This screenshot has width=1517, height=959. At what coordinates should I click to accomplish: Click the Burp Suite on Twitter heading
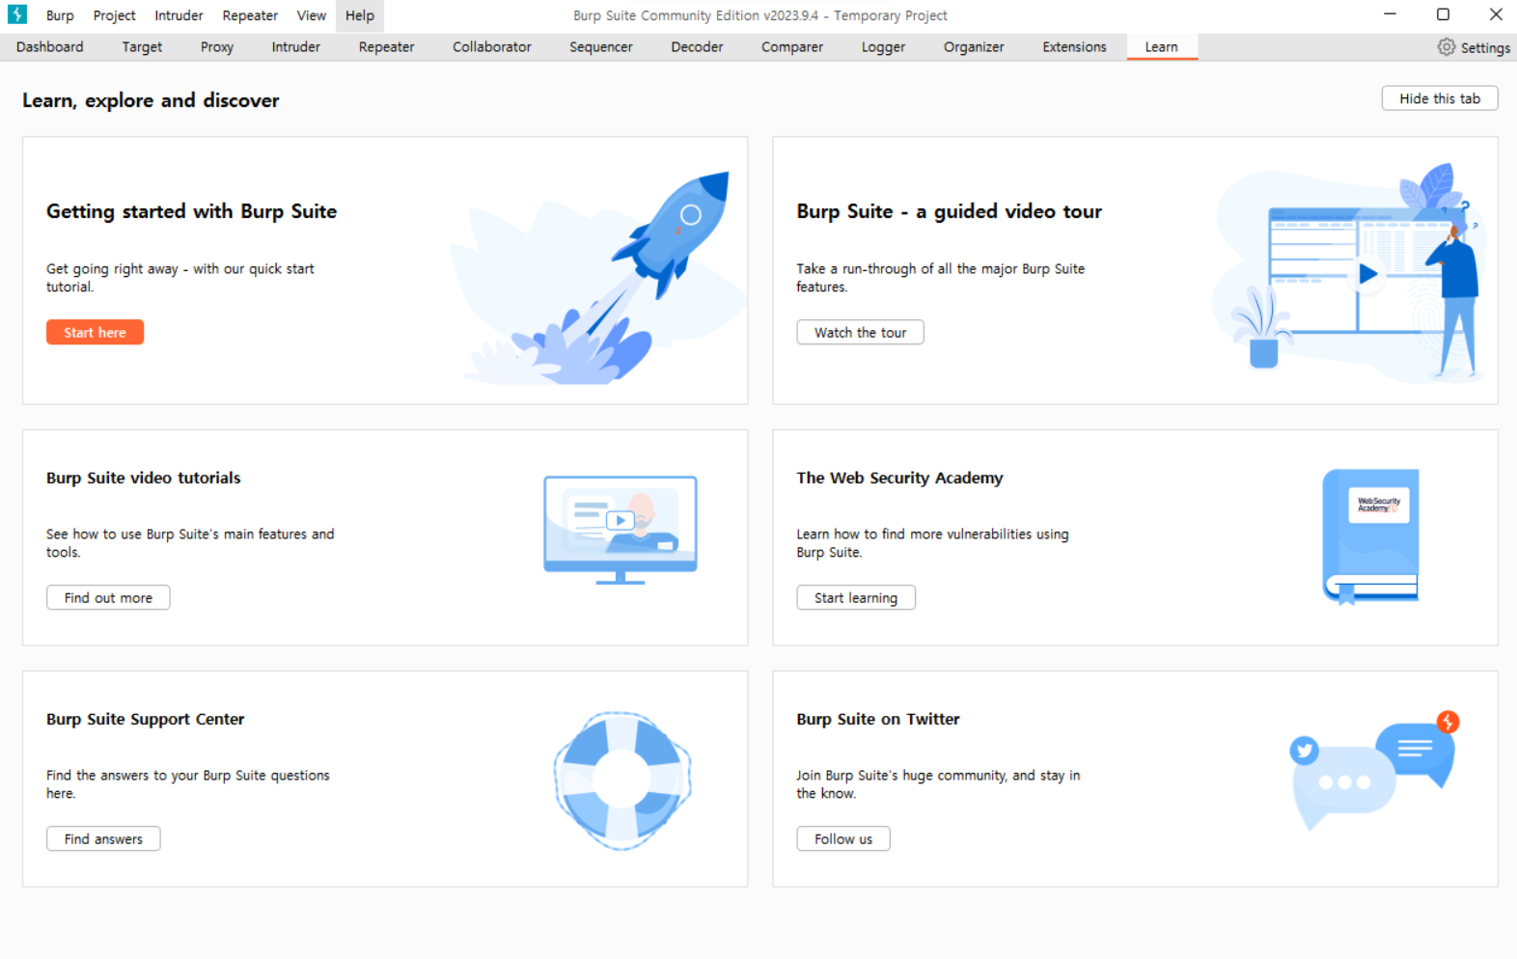878,719
